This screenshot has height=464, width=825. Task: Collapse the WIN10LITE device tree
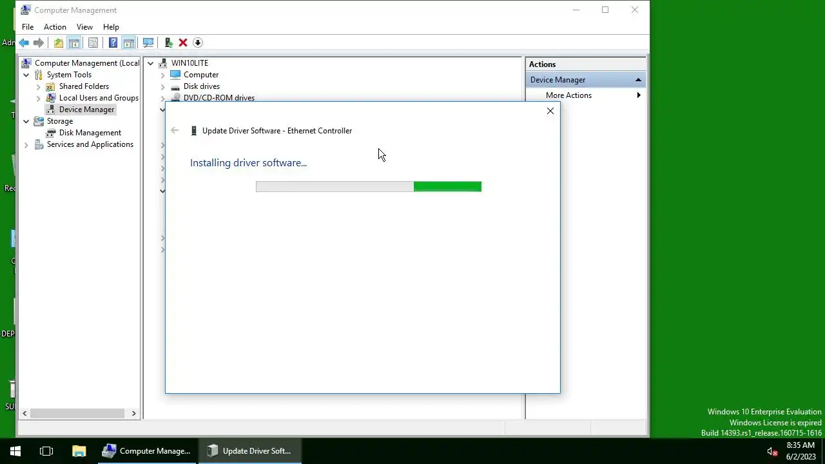click(151, 63)
